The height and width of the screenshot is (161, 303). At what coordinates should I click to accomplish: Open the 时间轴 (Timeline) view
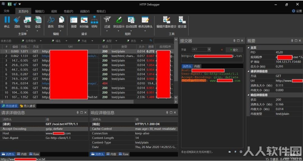(84, 20)
